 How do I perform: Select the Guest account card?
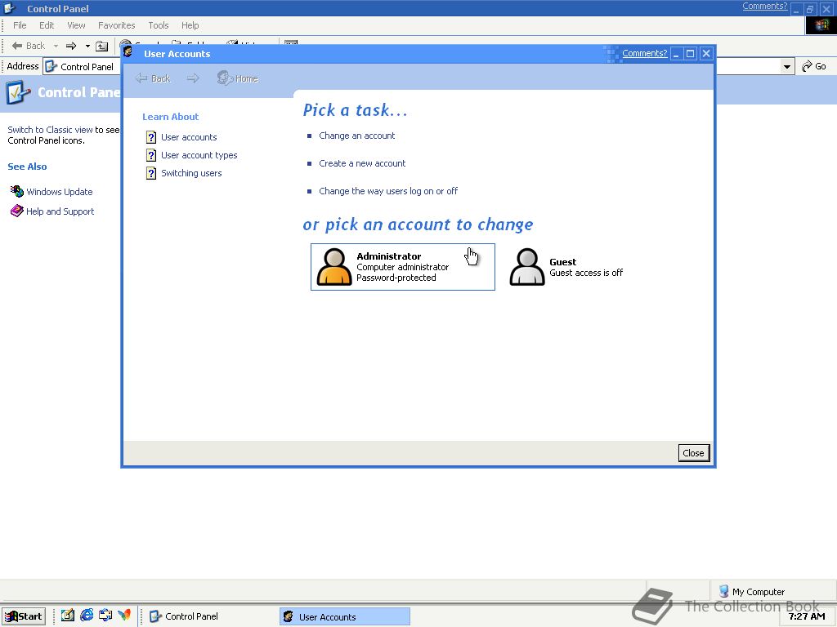566,267
